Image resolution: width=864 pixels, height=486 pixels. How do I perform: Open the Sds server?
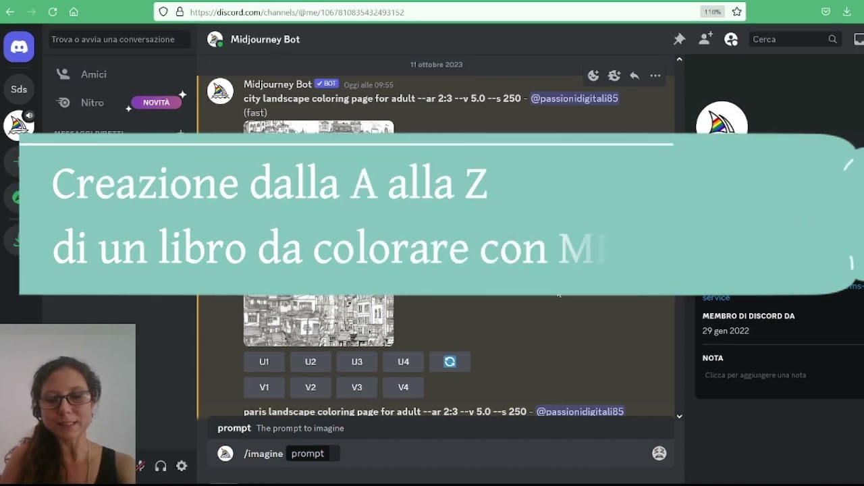(19, 89)
